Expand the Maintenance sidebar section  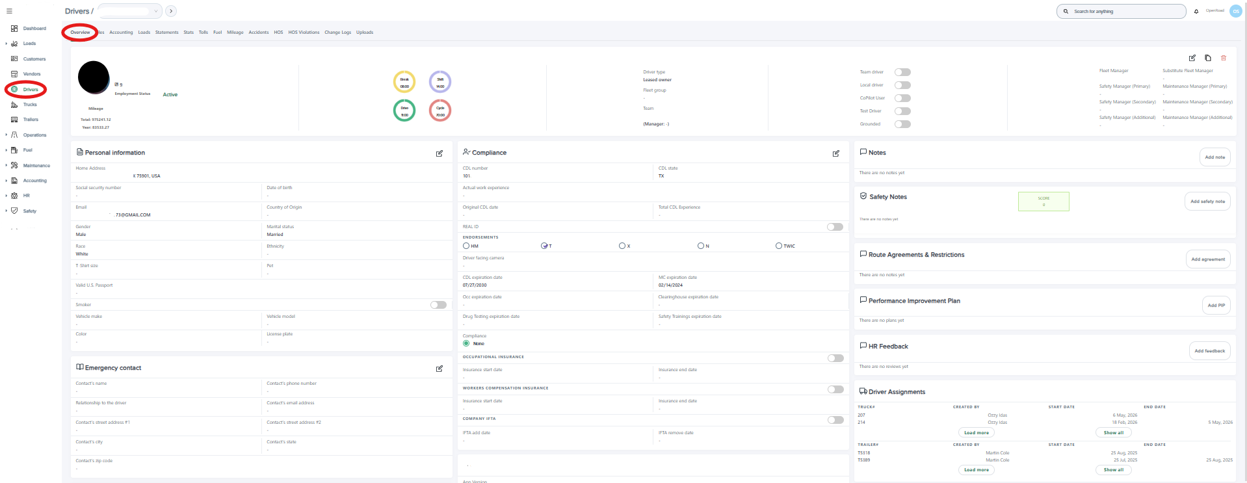click(x=7, y=166)
